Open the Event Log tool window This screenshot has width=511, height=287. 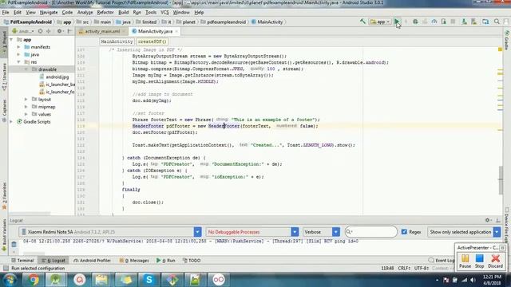442,261
